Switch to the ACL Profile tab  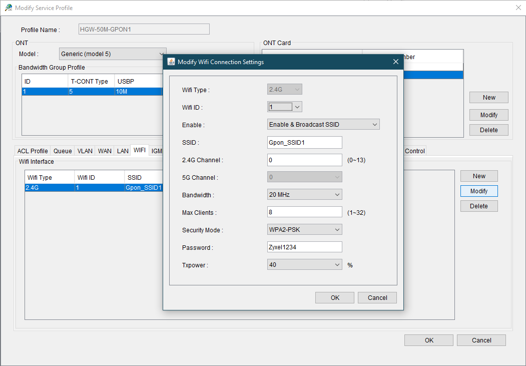[x=33, y=151]
